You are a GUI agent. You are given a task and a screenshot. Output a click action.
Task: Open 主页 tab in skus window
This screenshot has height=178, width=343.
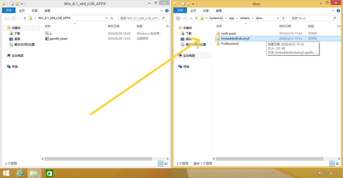tap(193, 11)
